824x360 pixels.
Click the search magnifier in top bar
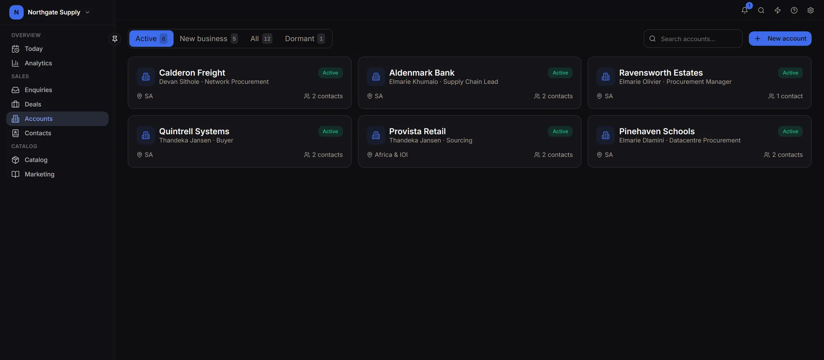pyautogui.click(x=761, y=11)
